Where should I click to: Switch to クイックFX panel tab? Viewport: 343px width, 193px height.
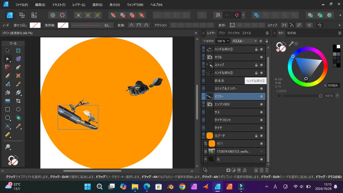(x=234, y=33)
